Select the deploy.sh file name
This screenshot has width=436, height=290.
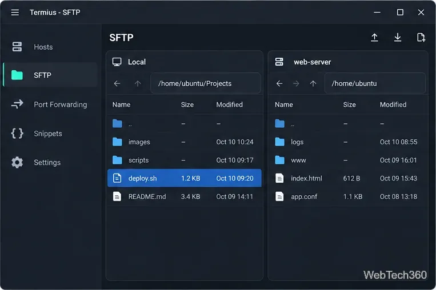coord(142,178)
